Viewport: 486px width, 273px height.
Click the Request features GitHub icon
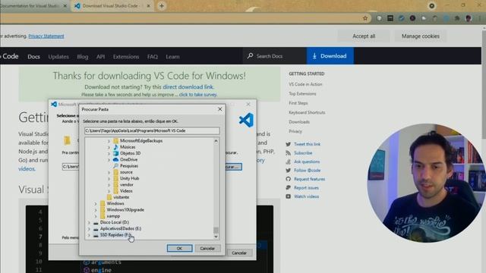pos(289,179)
